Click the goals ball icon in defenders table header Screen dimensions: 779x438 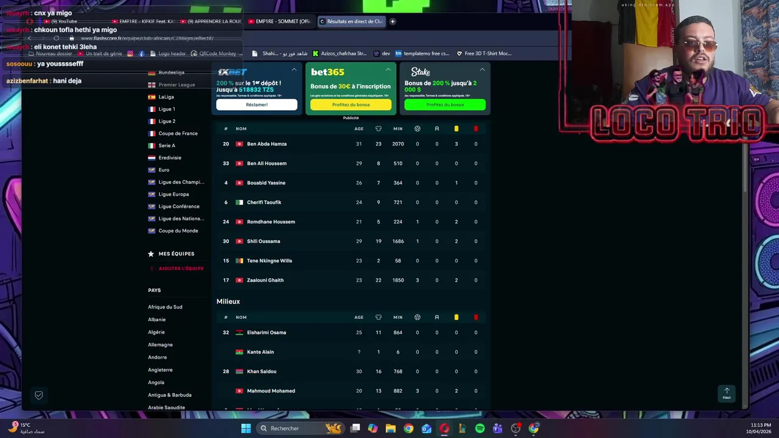pyautogui.click(x=417, y=129)
